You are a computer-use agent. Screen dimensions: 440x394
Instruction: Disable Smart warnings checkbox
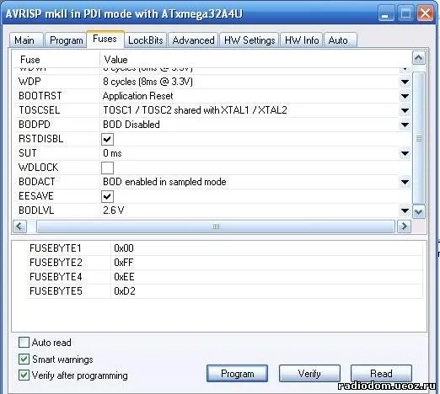tap(24, 359)
